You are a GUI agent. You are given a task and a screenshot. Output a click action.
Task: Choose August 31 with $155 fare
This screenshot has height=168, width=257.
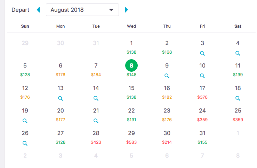[x=202, y=137]
